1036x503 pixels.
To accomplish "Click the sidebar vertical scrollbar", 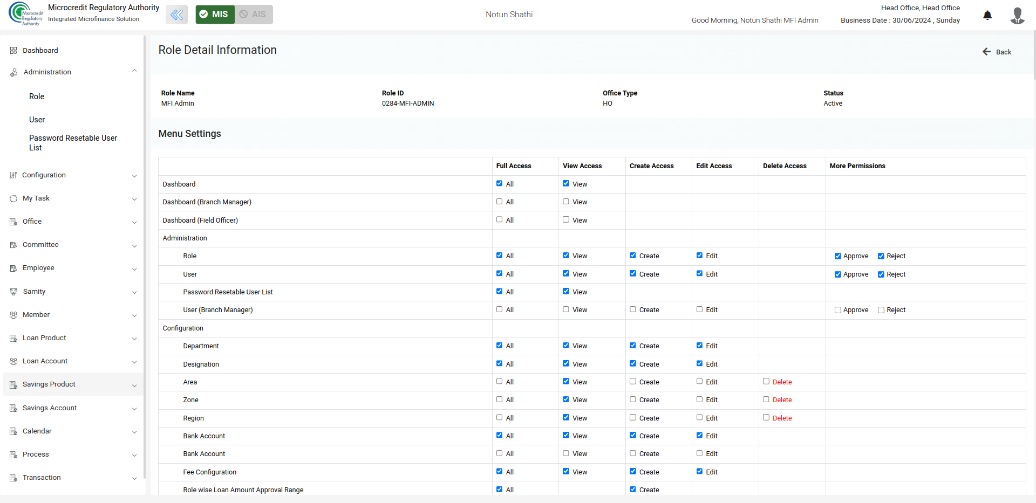I will click(144, 258).
